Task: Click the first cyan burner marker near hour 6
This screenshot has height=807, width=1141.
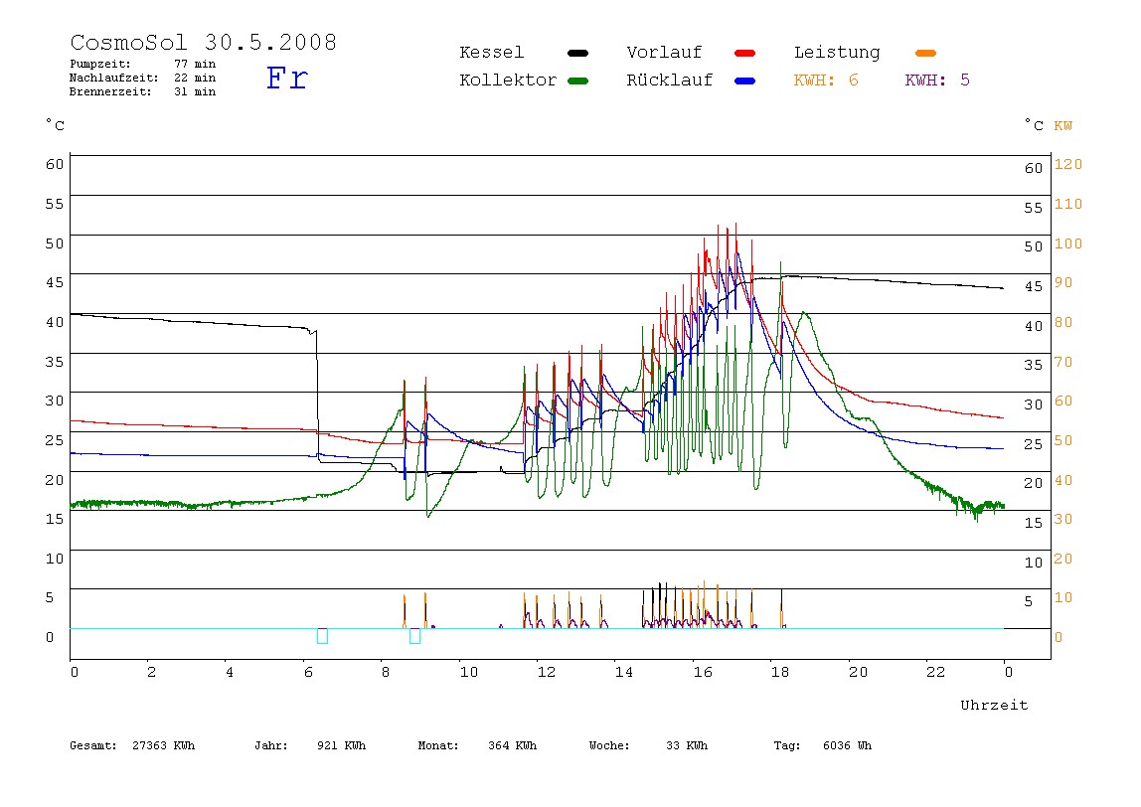Action: click(x=322, y=636)
